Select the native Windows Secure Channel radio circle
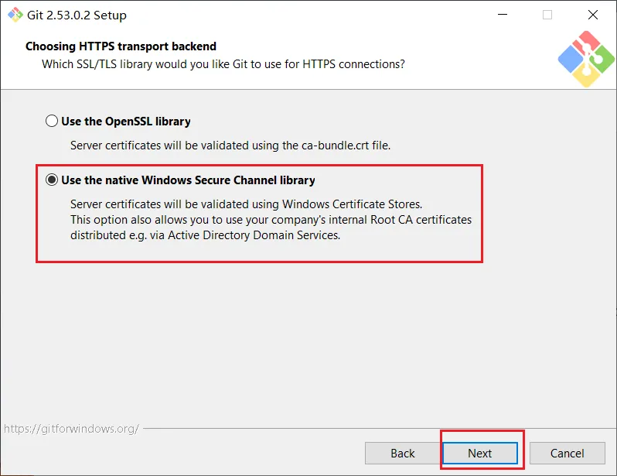This screenshot has height=476, width=617. point(52,180)
